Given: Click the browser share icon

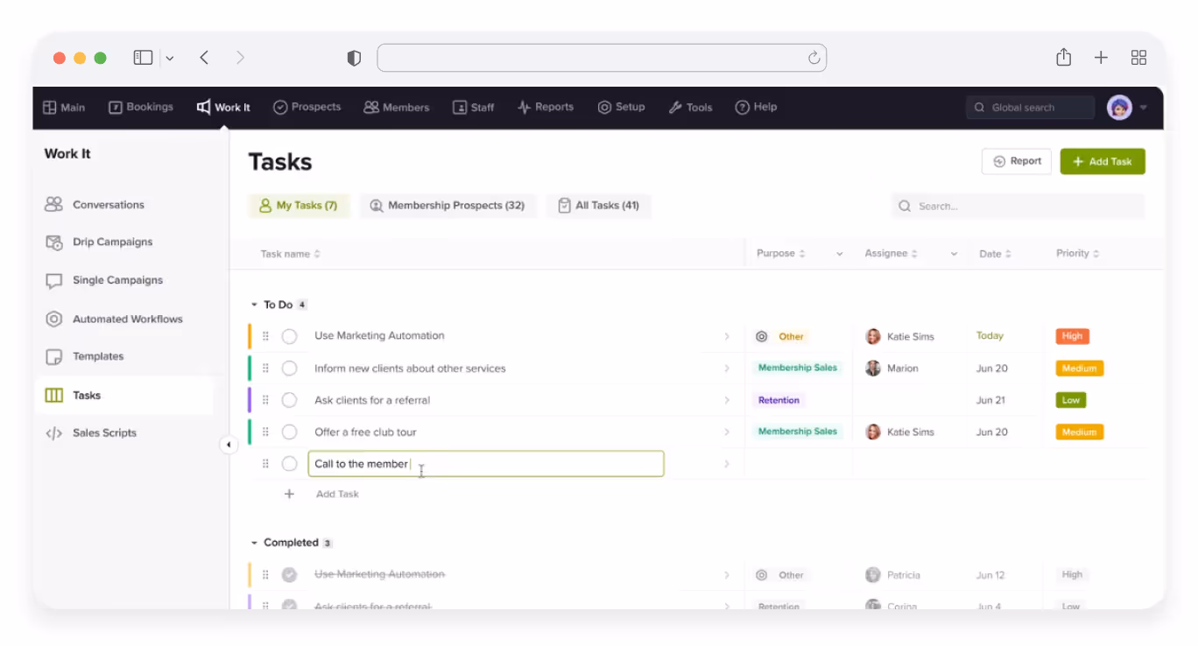Looking at the screenshot, I should 1063,58.
